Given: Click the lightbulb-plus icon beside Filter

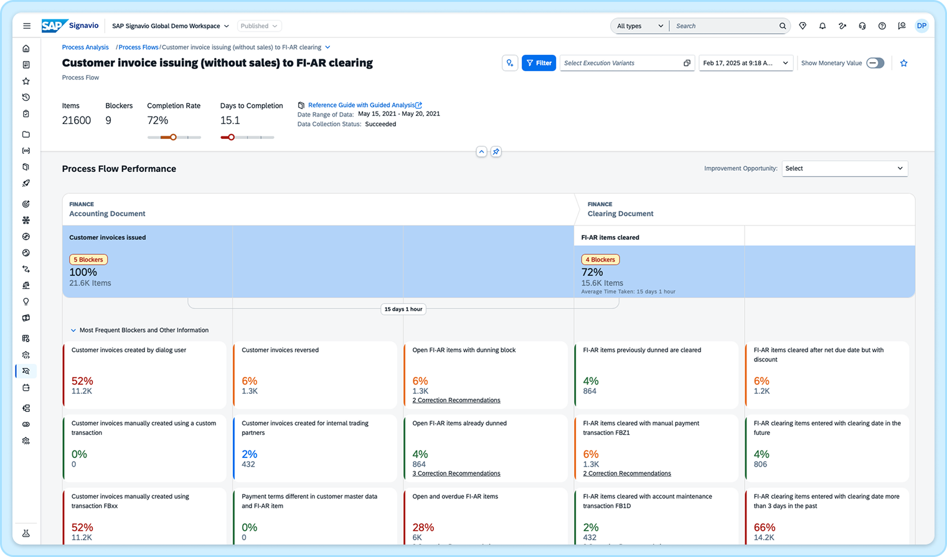Looking at the screenshot, I should 510,63.
